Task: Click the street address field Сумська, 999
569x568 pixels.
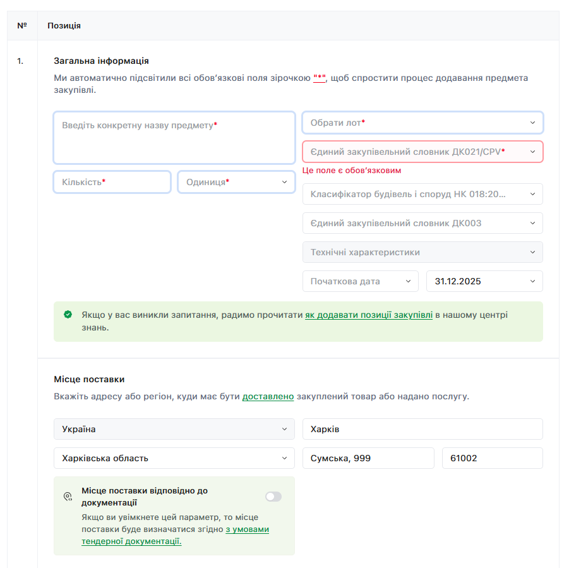Action: (368, 458)
